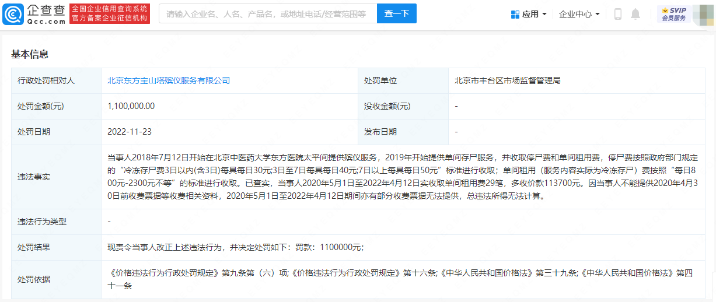Click the company search input field
The height and width of the screenshot is (302, 716).
pyautogui.click(x=268, y=13)
